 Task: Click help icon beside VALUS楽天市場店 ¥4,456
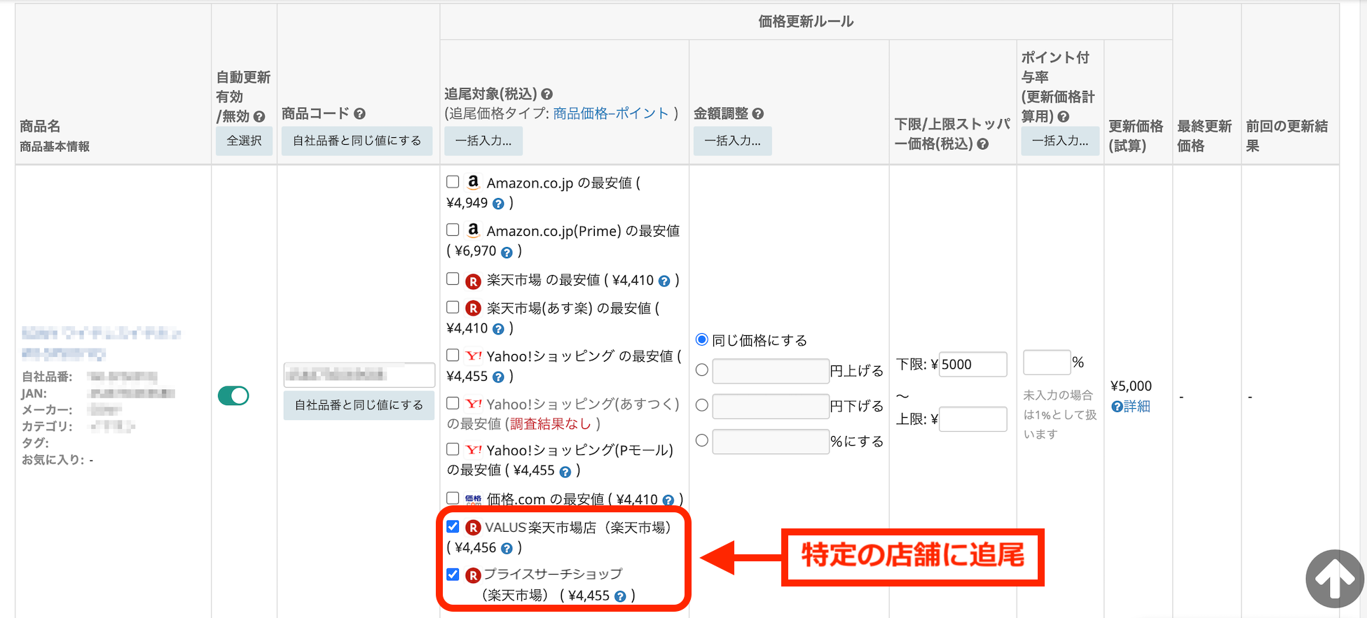pos(507,548)
